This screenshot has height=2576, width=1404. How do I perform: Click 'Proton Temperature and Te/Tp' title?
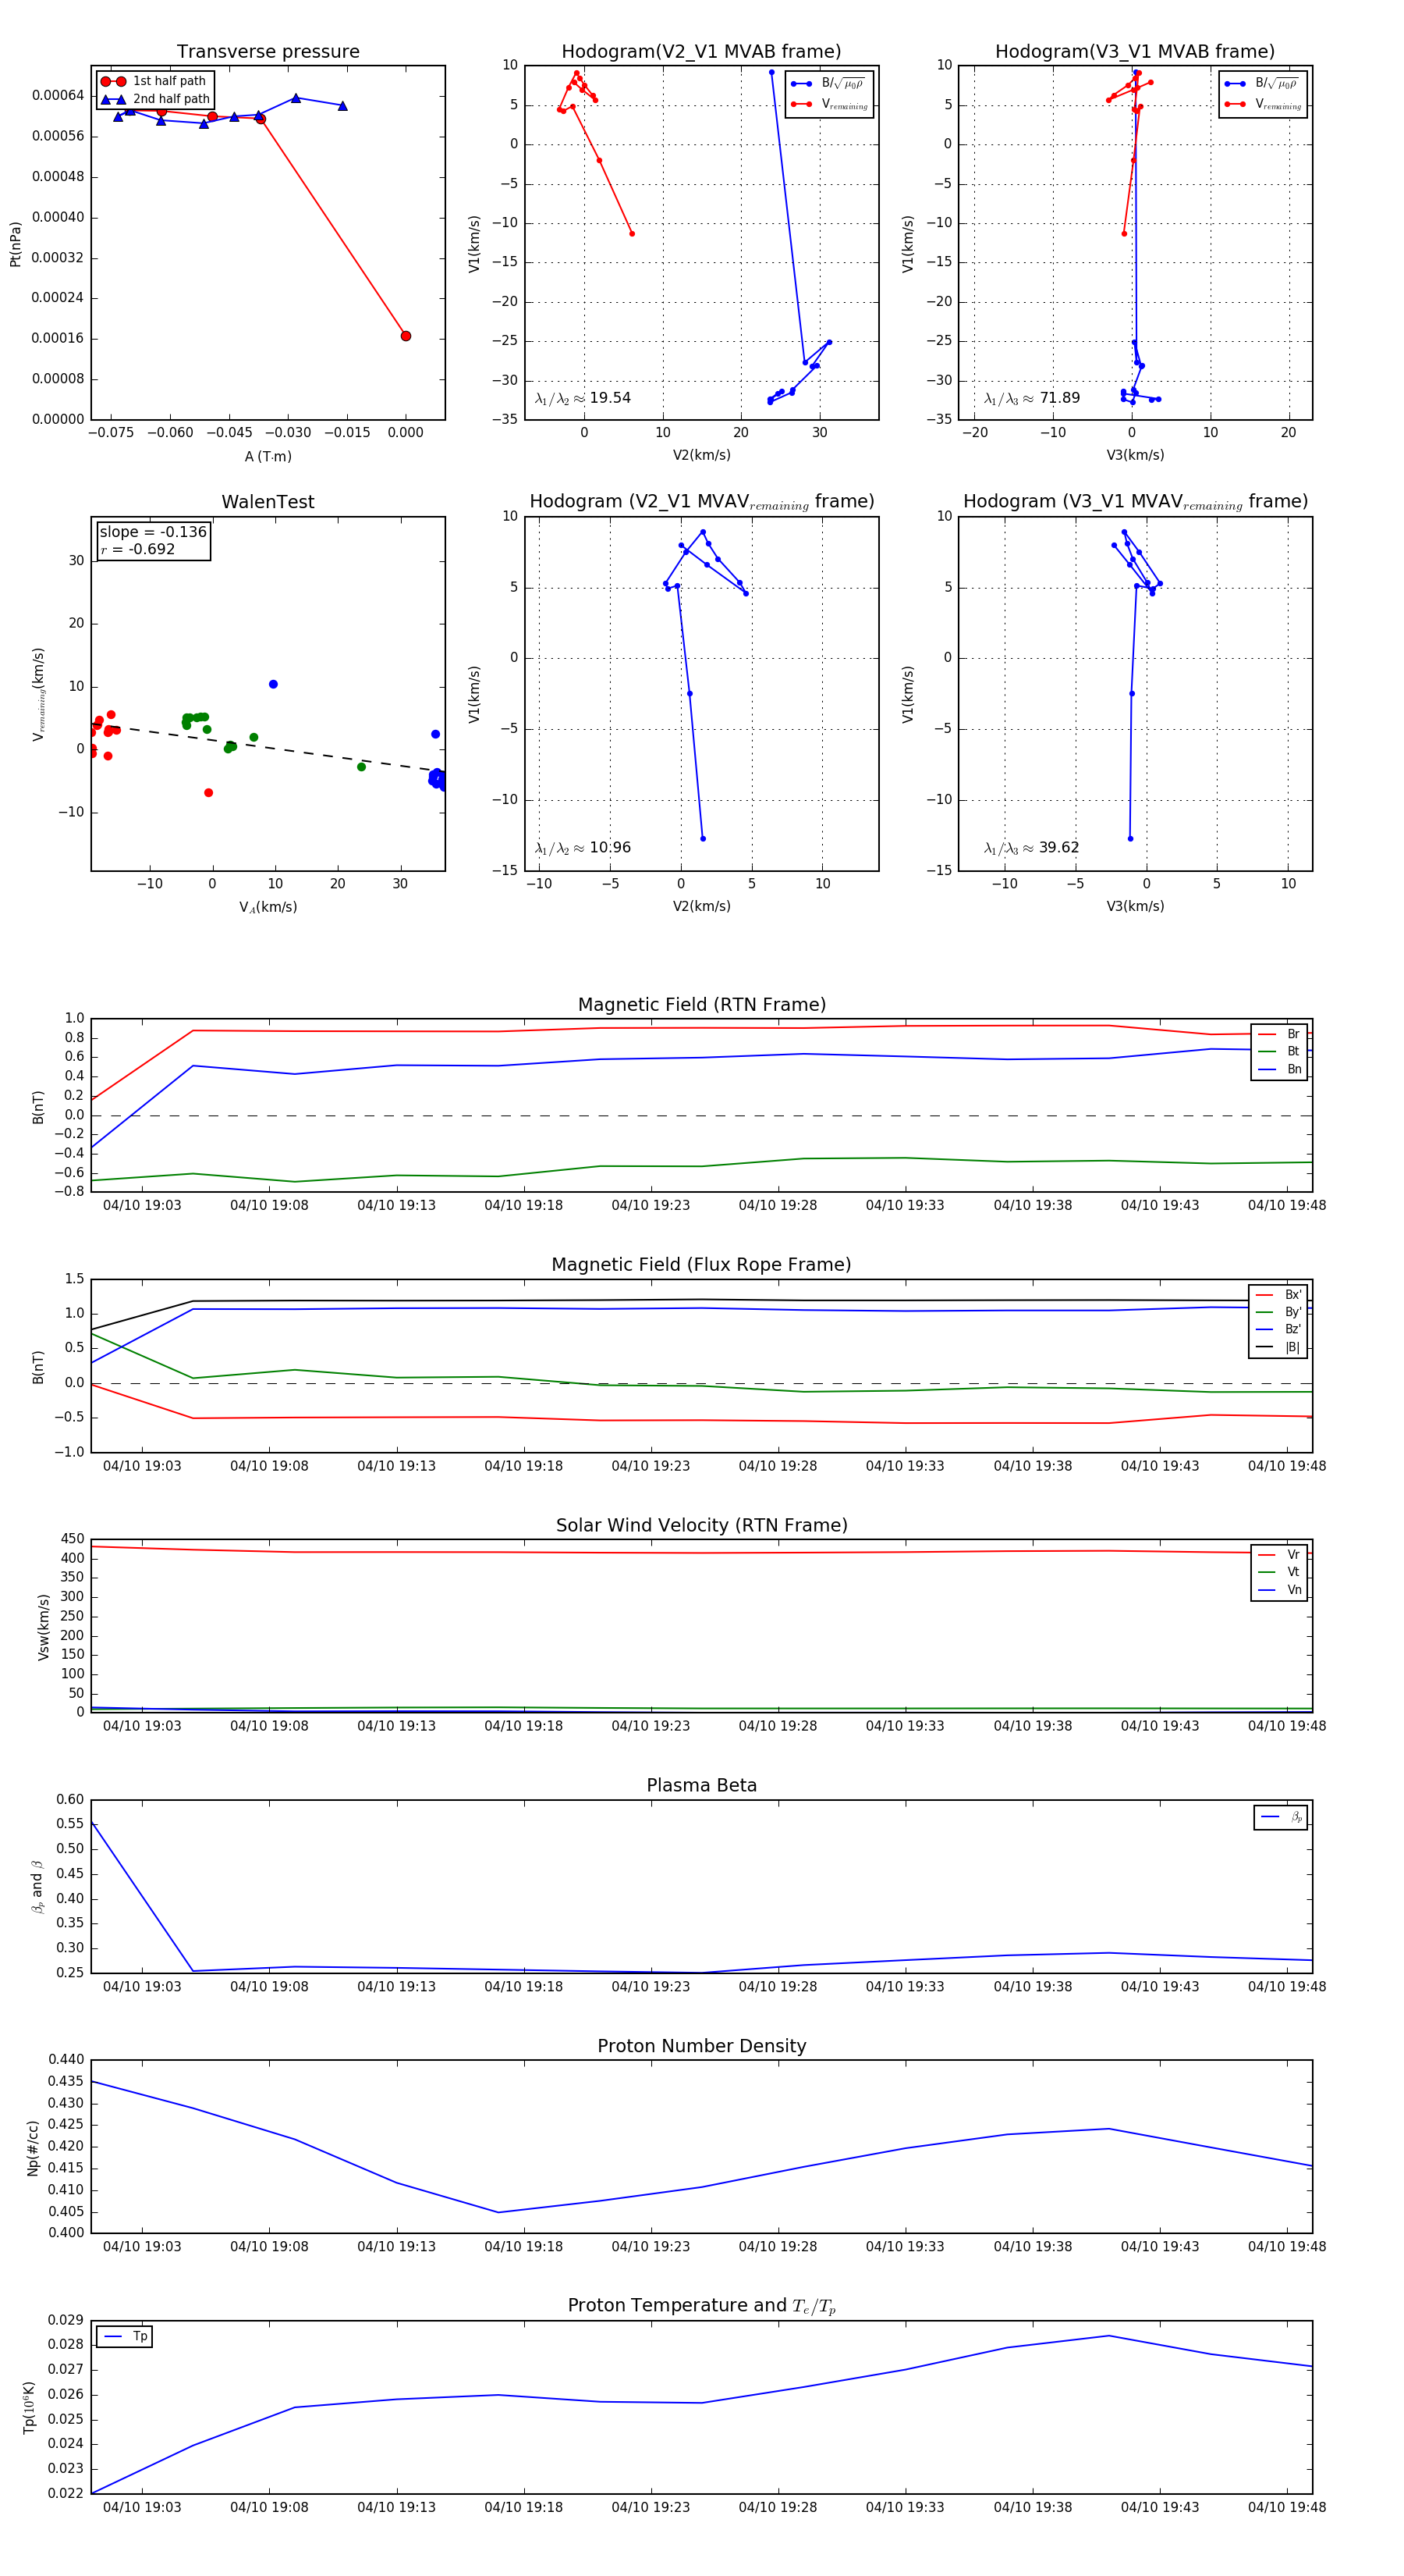[x=701, y=2306]
